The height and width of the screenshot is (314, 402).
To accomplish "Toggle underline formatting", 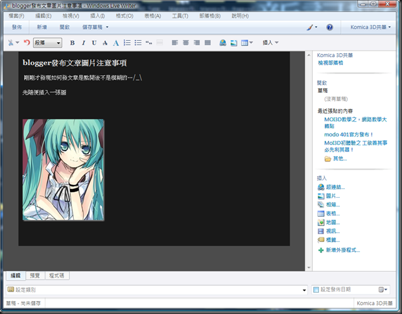I will [x=94, y=43].
